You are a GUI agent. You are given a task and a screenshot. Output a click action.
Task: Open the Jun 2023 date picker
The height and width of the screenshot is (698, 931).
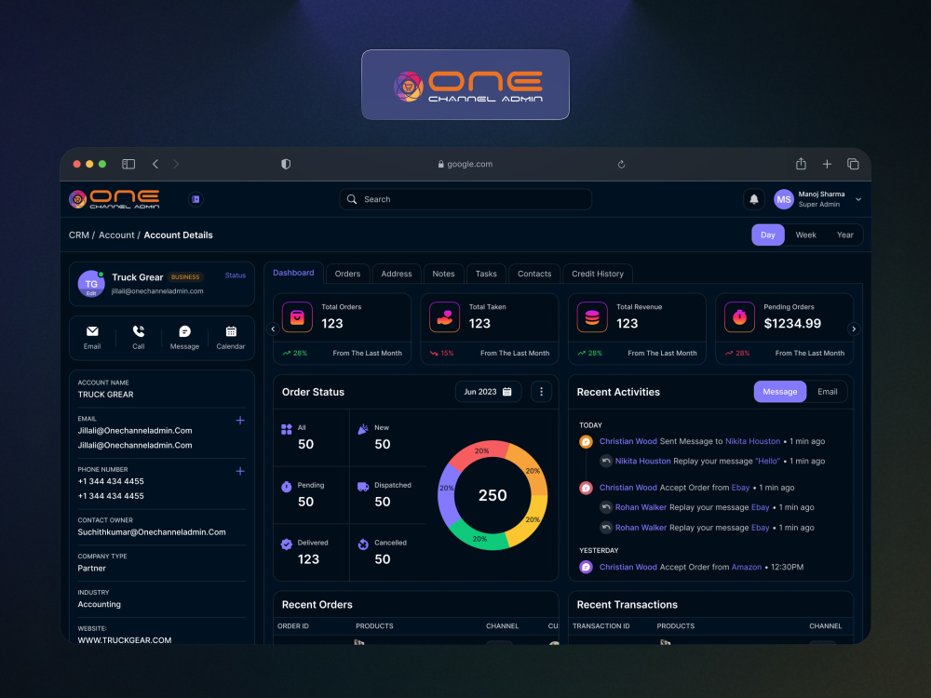click(x=488, y=392)
